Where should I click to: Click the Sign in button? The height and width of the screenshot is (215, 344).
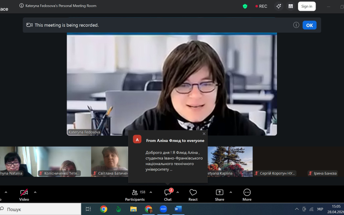(x=307, y=6)
